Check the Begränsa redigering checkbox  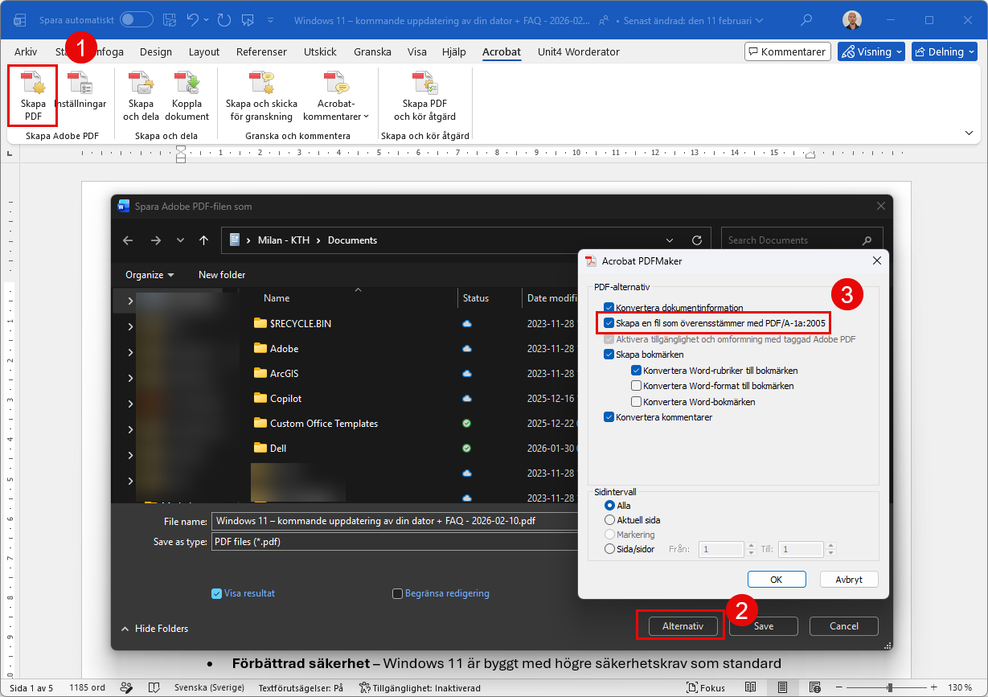(x=397, y=593)
